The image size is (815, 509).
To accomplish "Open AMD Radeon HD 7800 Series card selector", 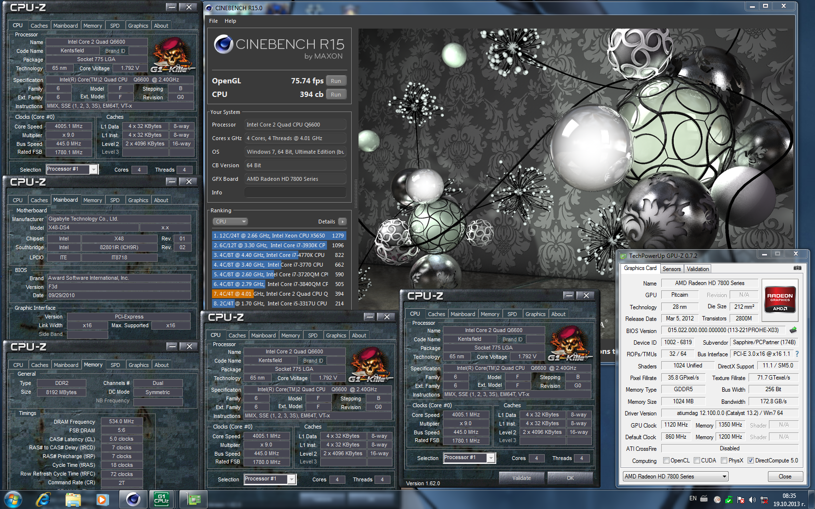I will coord(676,477).
